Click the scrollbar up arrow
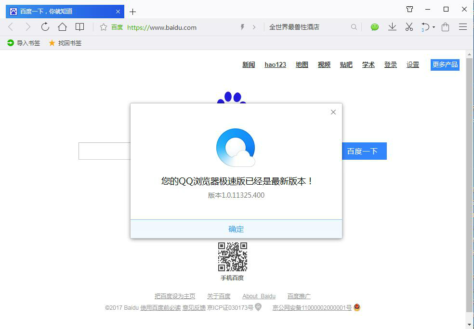The height and width of the screenshot is (329, 474). (469, 54)
